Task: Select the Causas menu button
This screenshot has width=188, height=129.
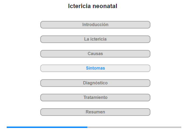Action: click(95, 54)
